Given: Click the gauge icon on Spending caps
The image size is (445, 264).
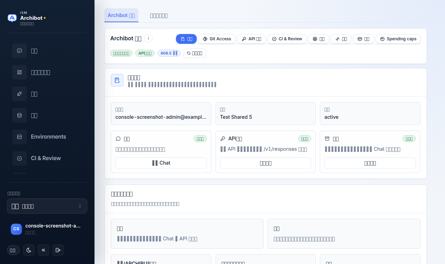Looking at the screenshot, I should click(x=382, y=39).
